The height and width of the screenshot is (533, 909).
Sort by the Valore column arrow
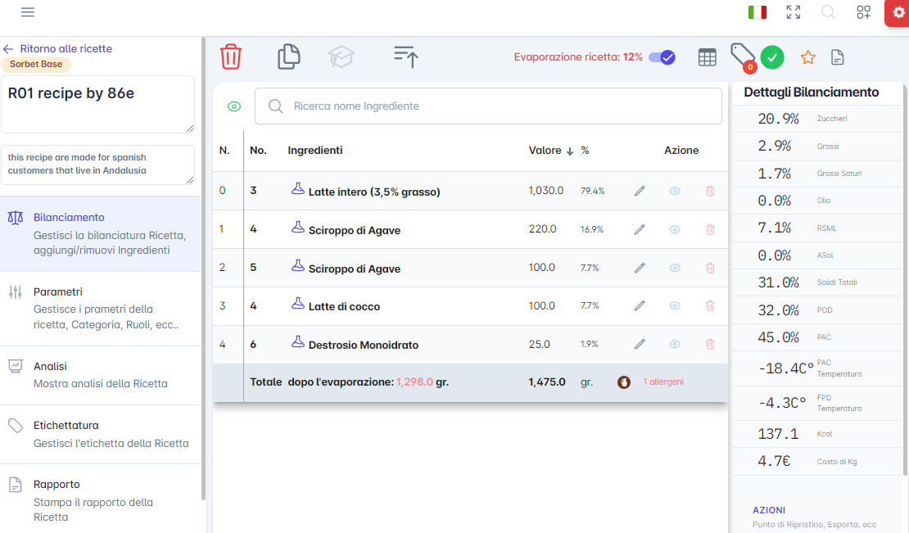tap(570, 151)
